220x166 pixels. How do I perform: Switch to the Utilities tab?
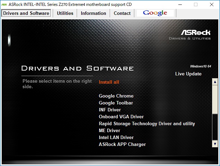click(x=65, y=13)
